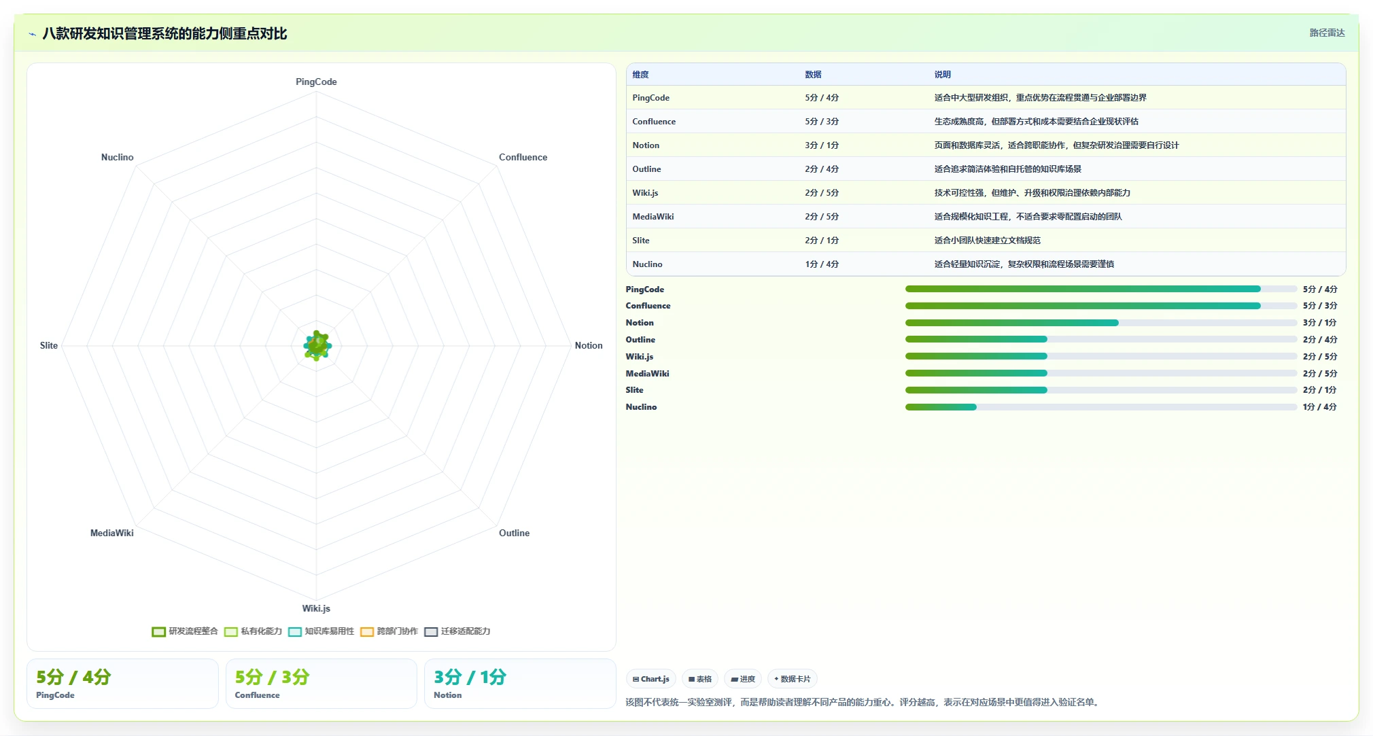Click the 表格 tag chip

[x=700, y=679]
